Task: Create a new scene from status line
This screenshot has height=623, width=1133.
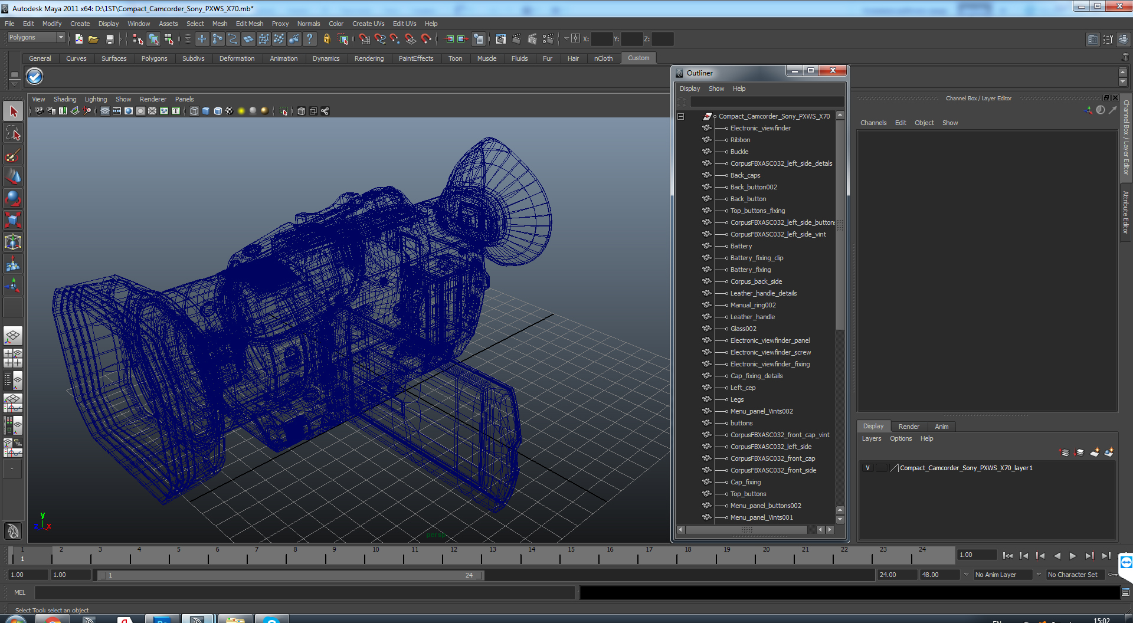Action: [x=78, y=39]
